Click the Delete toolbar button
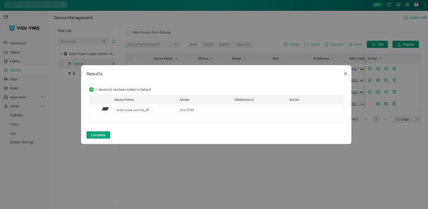 coord(292,44)
